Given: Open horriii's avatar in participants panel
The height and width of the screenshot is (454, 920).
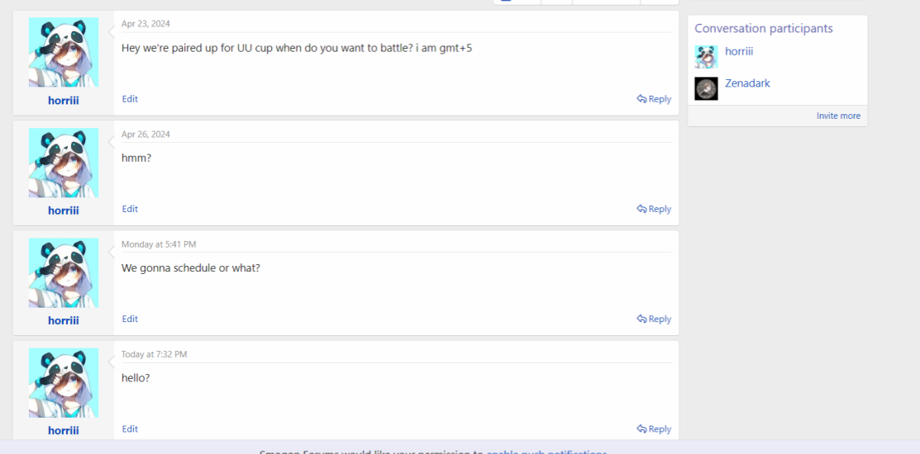Looking at the screenshot, I should tap(706, 57).
